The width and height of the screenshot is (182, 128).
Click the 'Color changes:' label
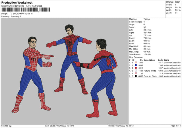click(x=136, y=22)
